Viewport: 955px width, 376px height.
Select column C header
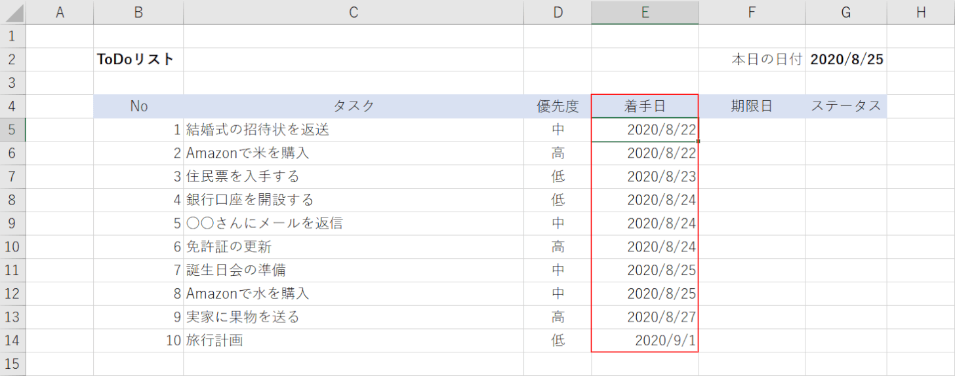coord(354,12)
